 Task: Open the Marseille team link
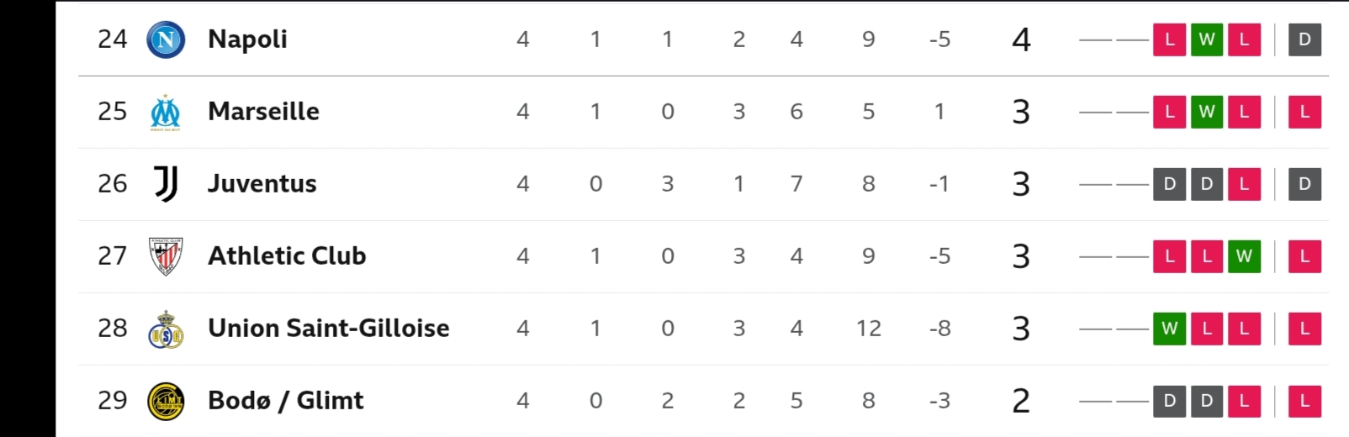[263, 112]
